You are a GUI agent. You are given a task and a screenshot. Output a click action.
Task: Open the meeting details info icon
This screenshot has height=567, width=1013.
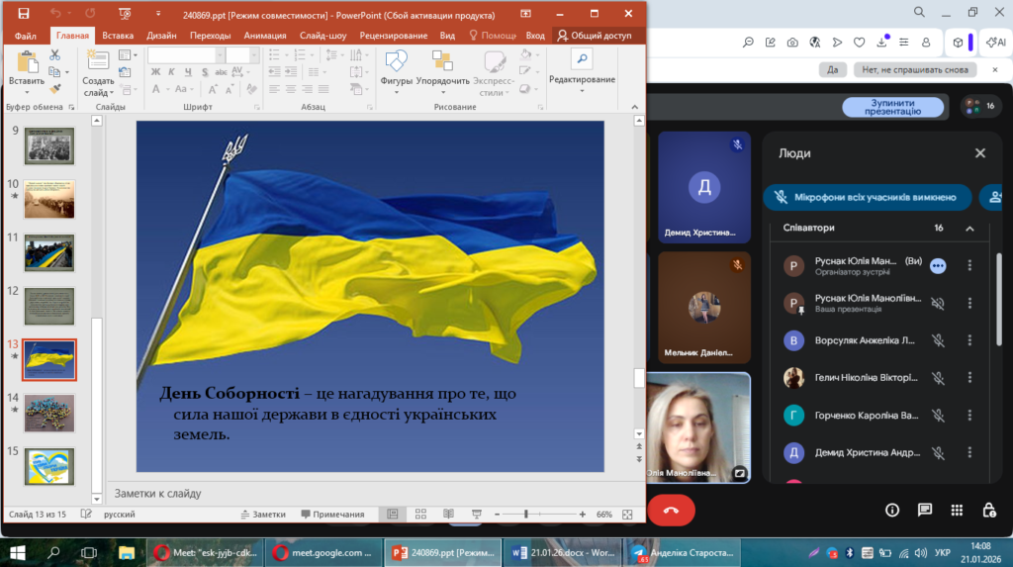(892, 510)
